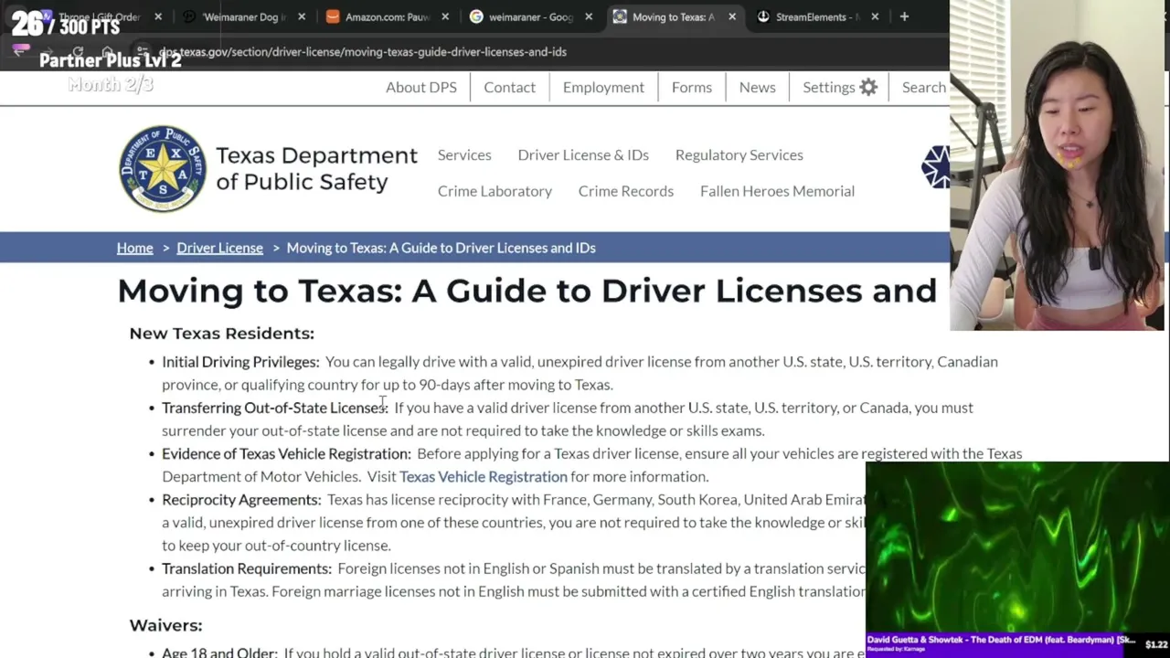
Task: Click the David Guetta & Showtek song title
Action: tap(1001, 640)
